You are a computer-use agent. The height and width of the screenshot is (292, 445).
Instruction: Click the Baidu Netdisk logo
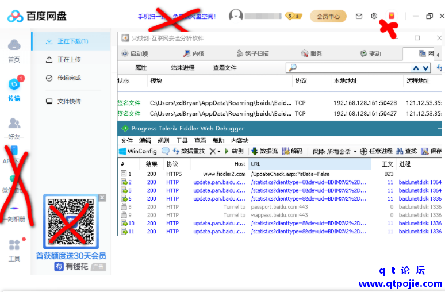(37, 16)
